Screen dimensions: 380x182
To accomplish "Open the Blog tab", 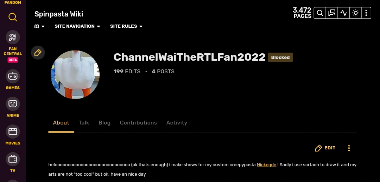I will pos(104,123).
